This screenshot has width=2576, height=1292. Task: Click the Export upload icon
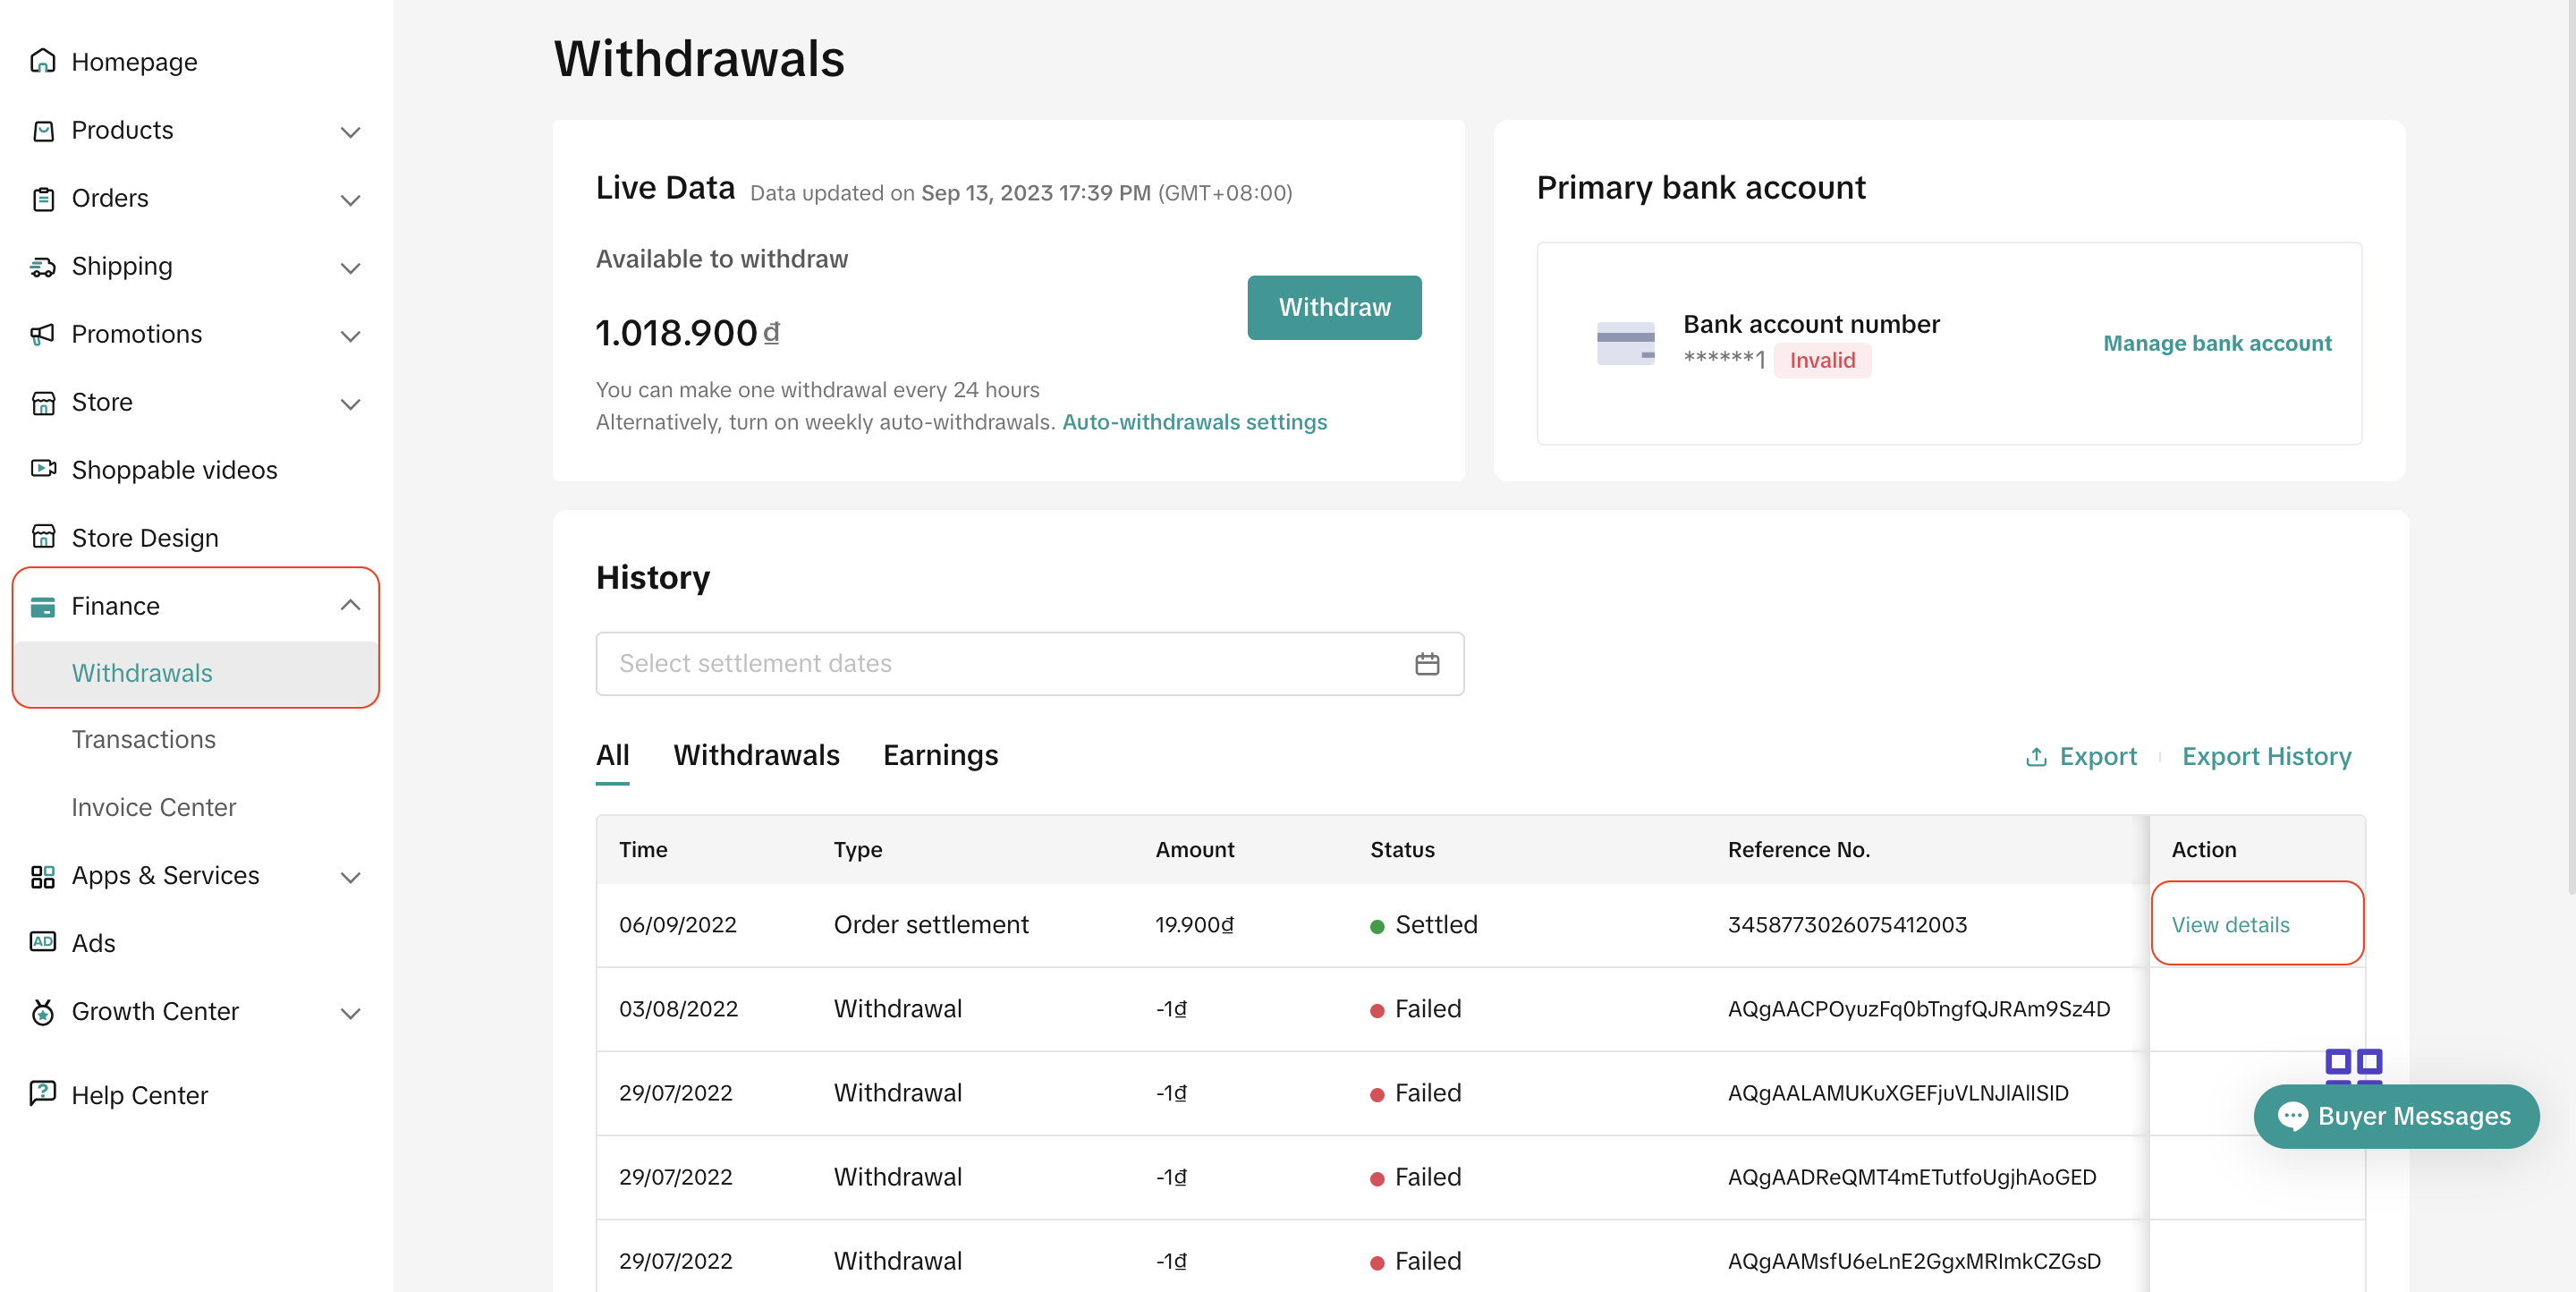[x=2036, y=757]
